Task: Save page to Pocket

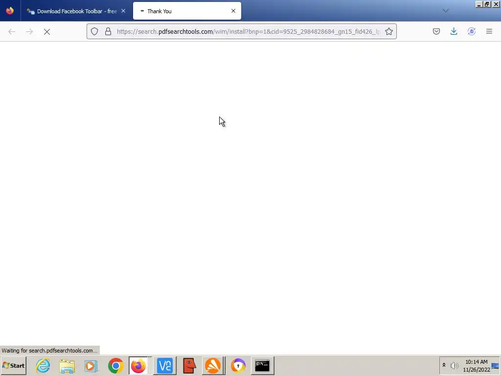Action: tap(436, 31)
